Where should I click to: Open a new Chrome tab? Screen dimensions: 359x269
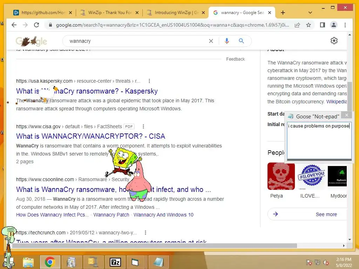[x=283, y=13]
